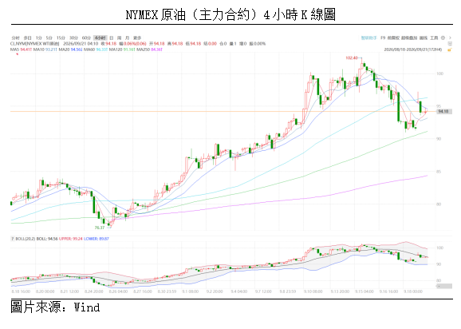Open the 更多 more-periods dropdown
The height and width of the screenshot is (329, 461).
137,38
